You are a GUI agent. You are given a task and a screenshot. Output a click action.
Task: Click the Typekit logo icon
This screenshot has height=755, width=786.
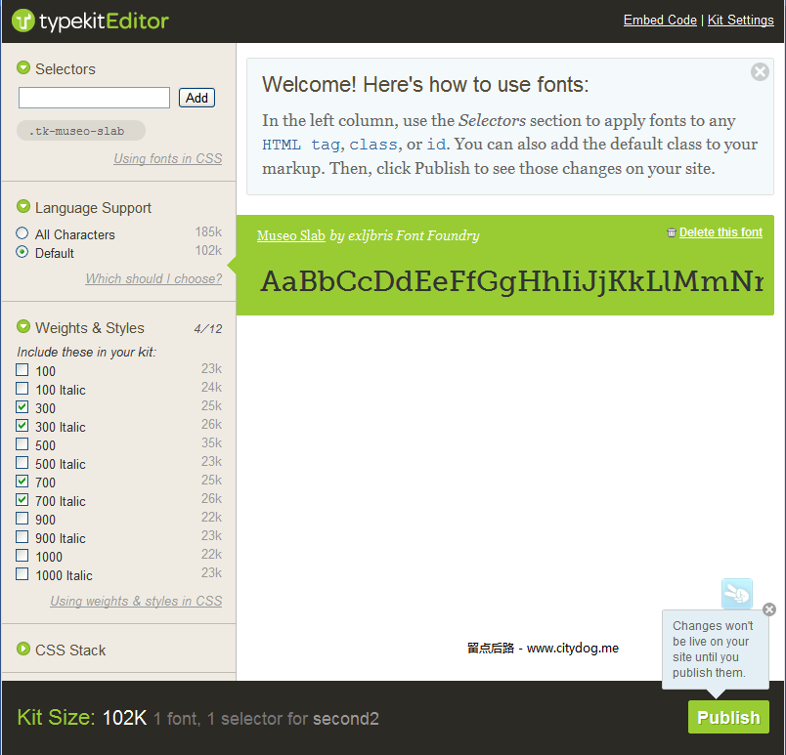point(23,21)
